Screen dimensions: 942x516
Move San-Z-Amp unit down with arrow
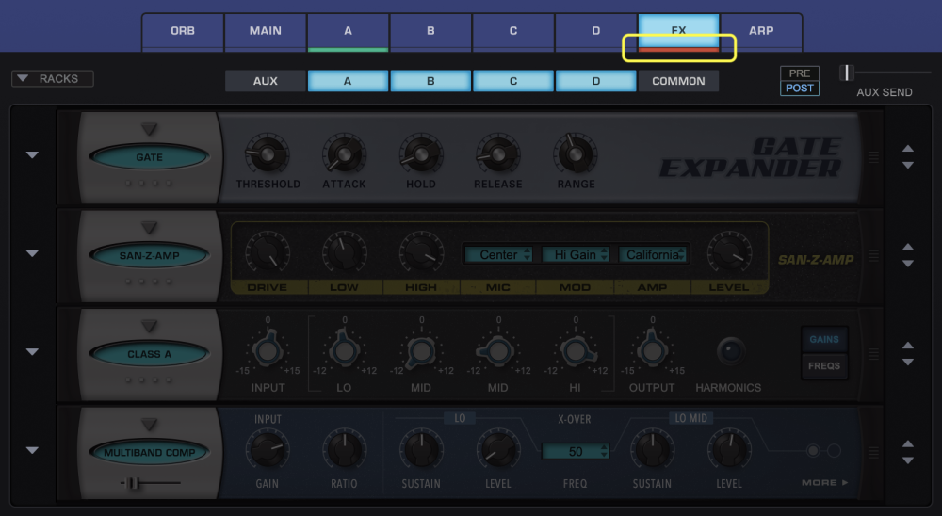[908, 264]
